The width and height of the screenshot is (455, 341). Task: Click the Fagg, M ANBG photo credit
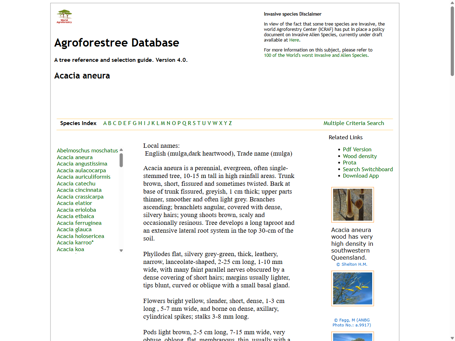click(352, 323)
